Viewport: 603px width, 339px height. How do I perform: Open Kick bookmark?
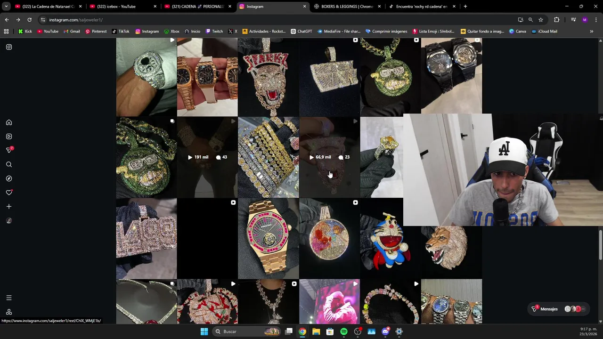click(25, 31)
